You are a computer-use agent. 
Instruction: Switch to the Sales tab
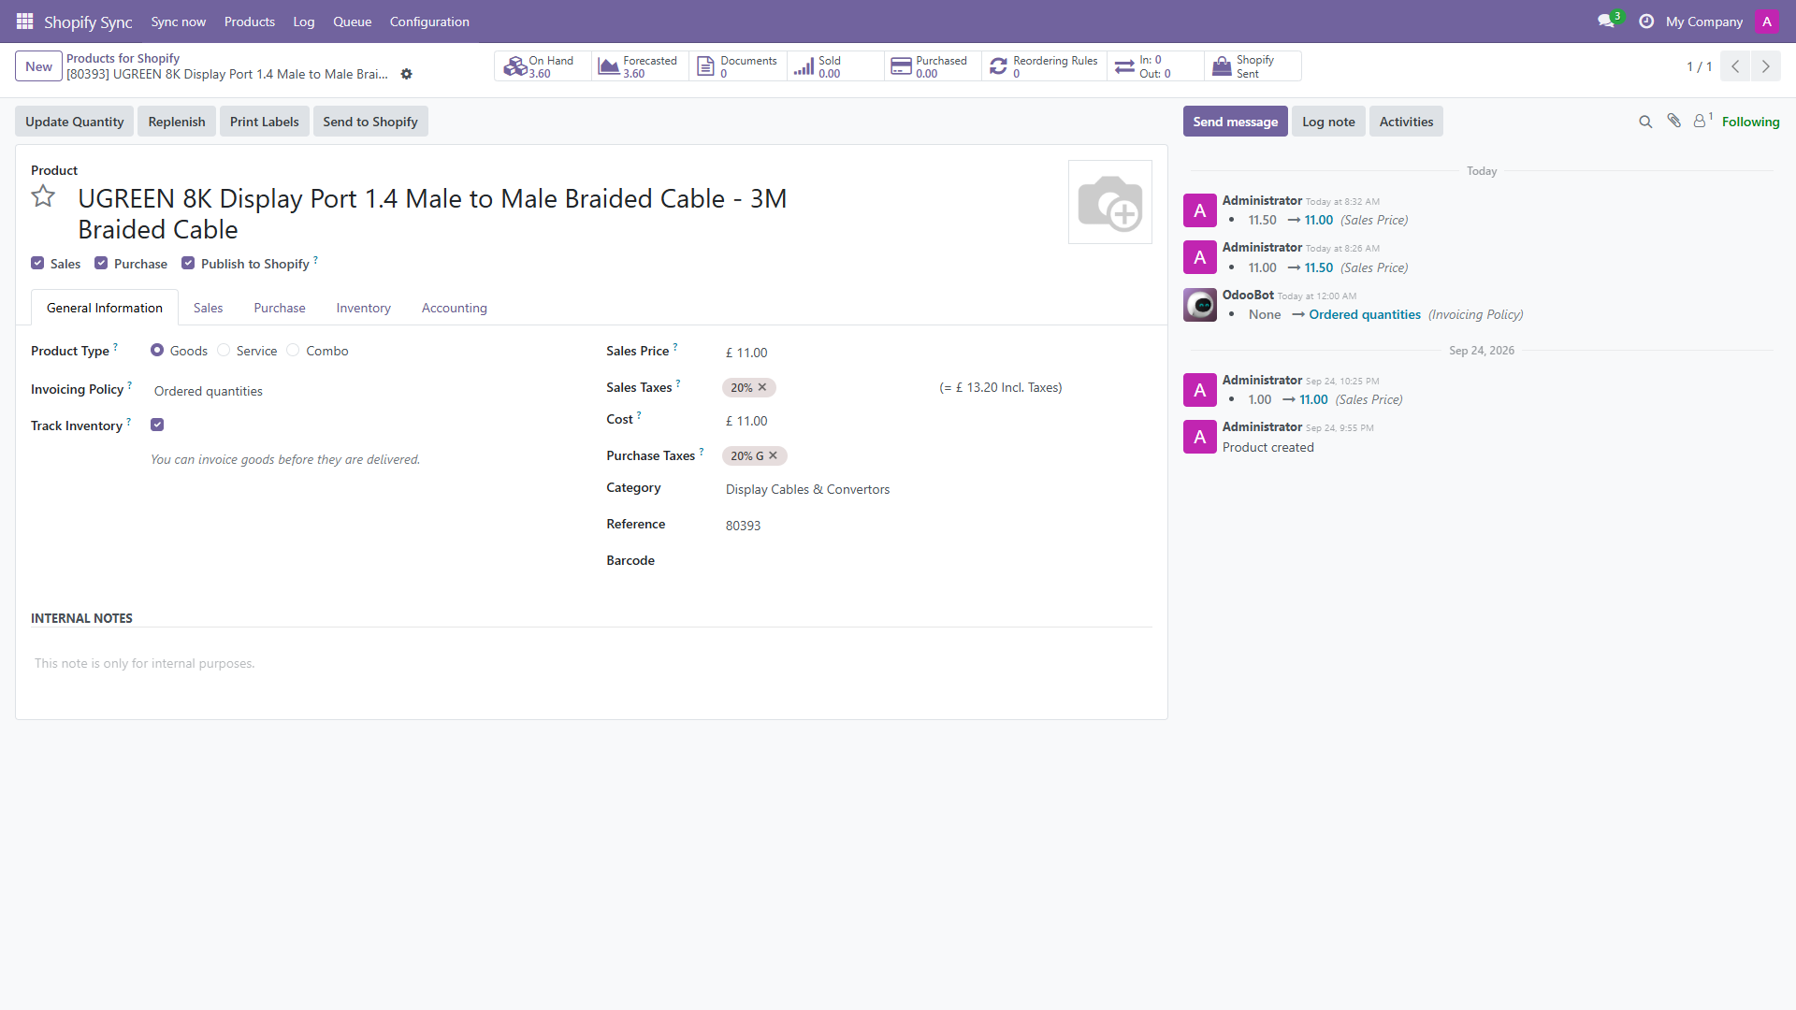[209, 308]
